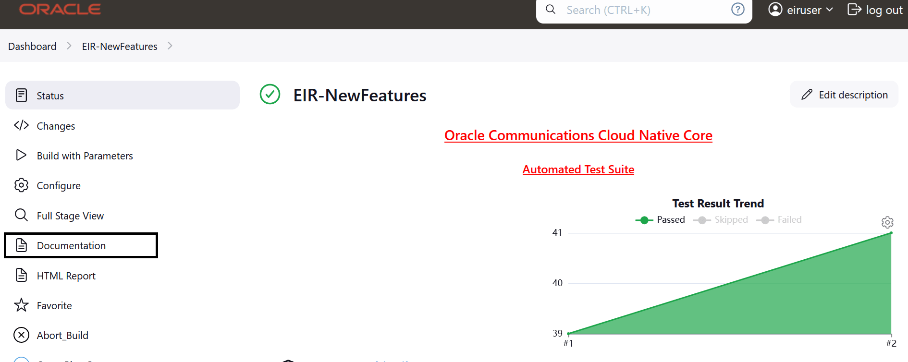Click EIR-NewFeatures breadcrumb link
The height and width of the screenshot is (362, 908).
(120, 46)
